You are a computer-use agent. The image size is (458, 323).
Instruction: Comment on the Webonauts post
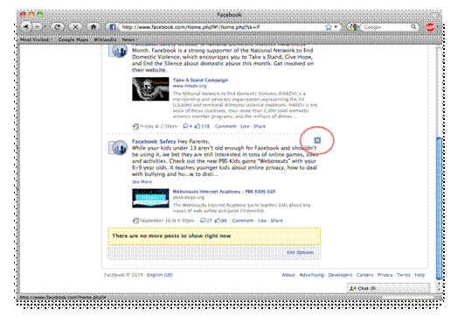pos(243,221)
